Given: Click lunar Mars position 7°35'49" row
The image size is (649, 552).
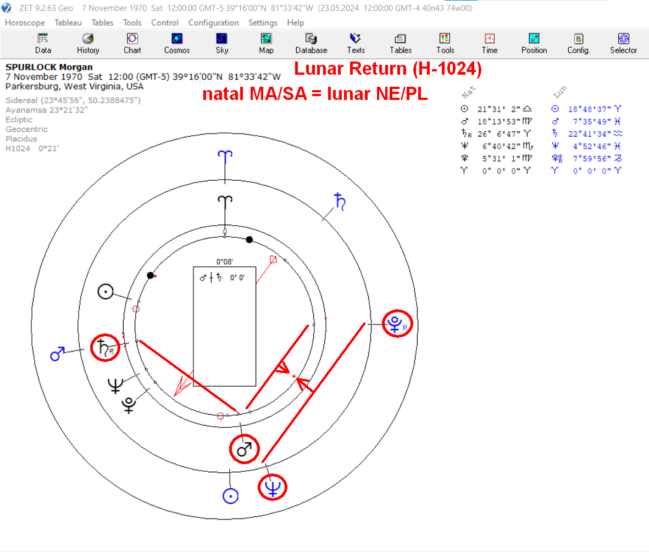Looking at the screenshot, I should (587, 121).
